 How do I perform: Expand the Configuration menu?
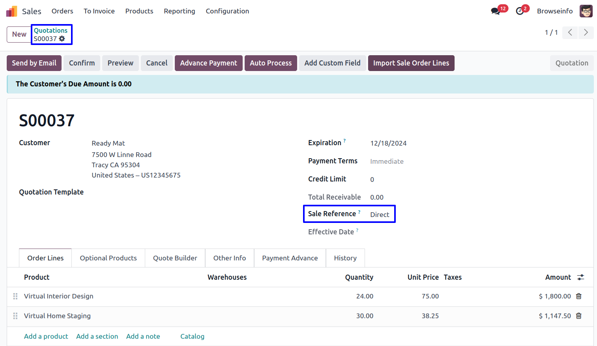tap(227, 11)
